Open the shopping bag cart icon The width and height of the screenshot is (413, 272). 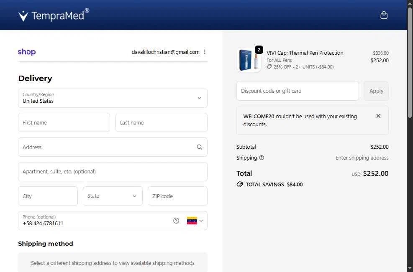tap(384, 15)
